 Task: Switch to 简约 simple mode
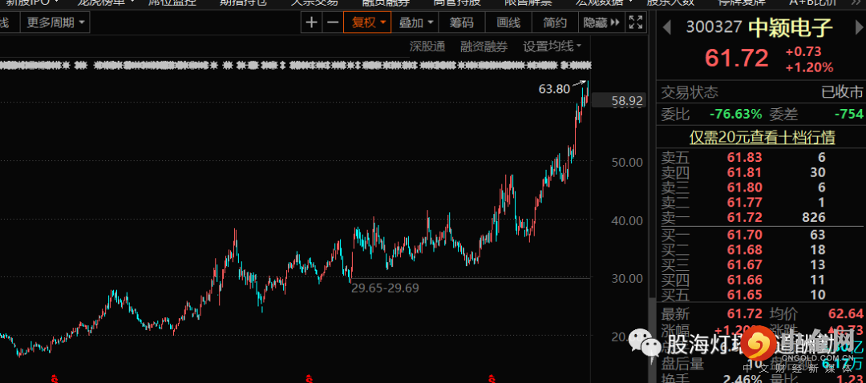coord(554,22)
